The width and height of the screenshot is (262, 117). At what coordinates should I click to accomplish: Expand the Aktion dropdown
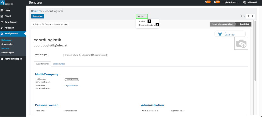click(x=142, y=16)
